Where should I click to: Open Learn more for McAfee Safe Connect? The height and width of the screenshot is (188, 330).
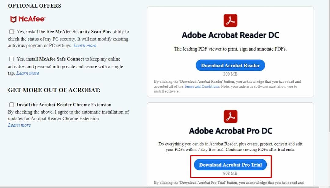click(x=28, y=73)
